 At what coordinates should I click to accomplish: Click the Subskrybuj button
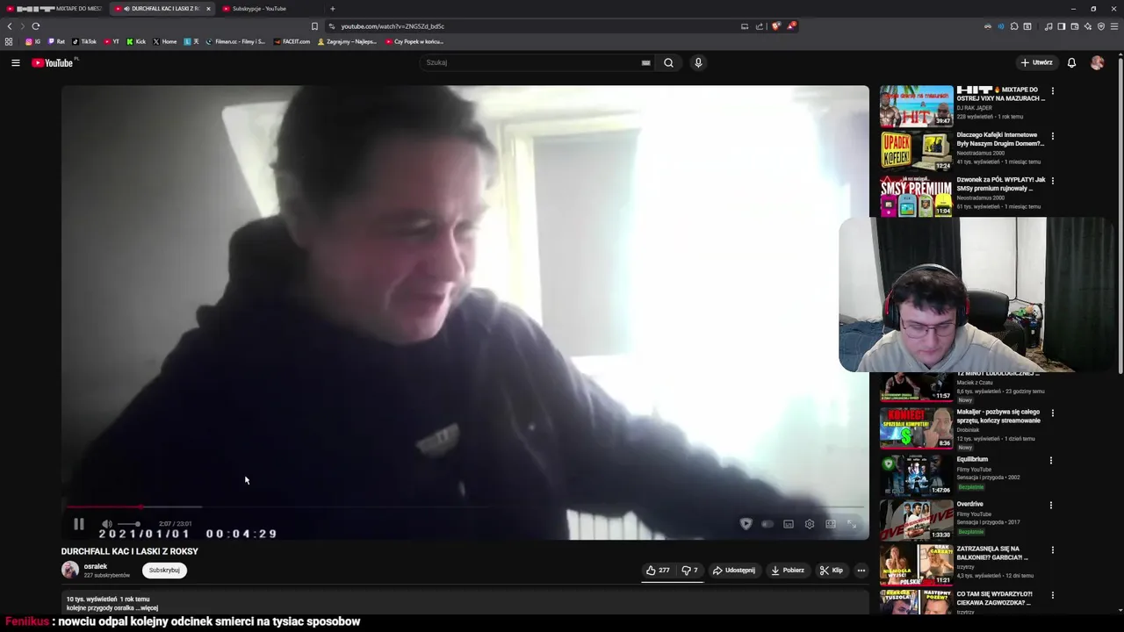pos(164,570)
